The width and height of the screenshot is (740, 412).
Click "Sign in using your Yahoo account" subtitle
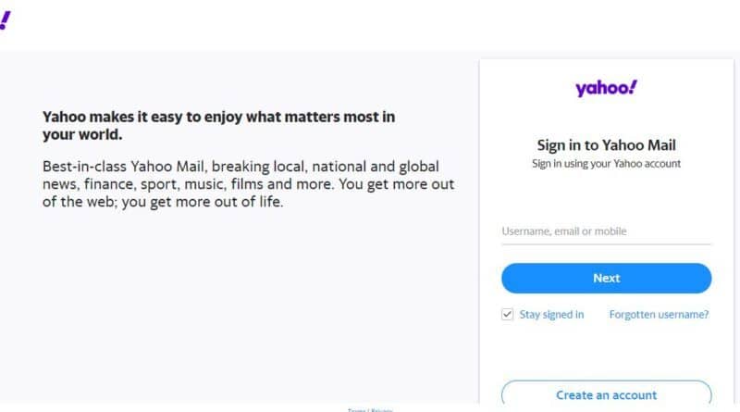click(x=606, y=164)
